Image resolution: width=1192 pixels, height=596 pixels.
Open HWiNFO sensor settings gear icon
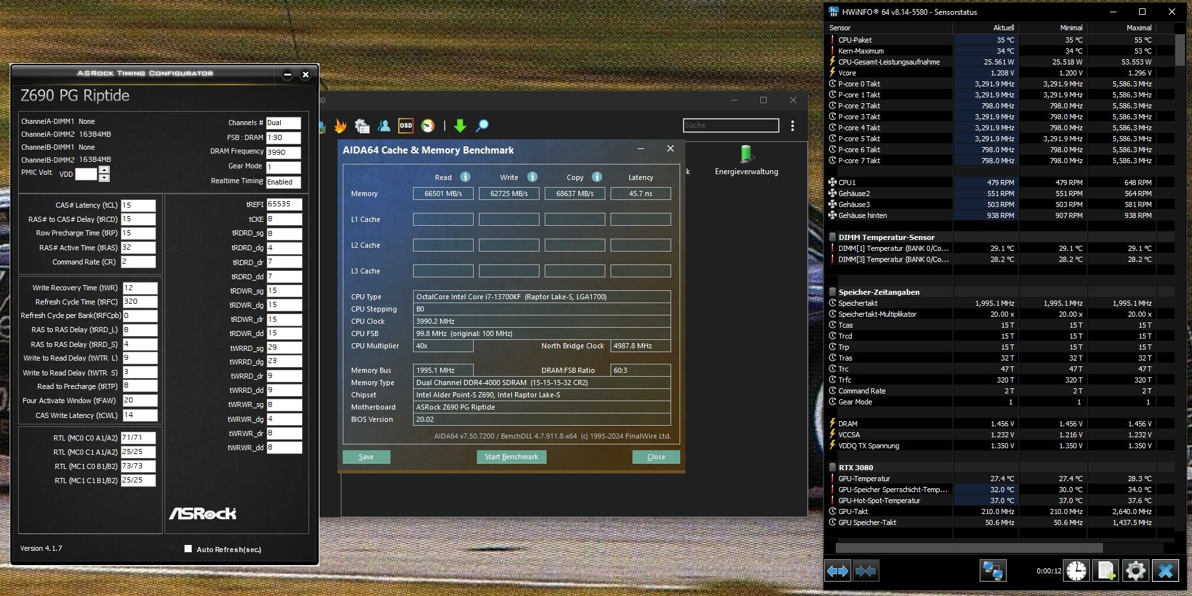click(x=1135, y=571)
